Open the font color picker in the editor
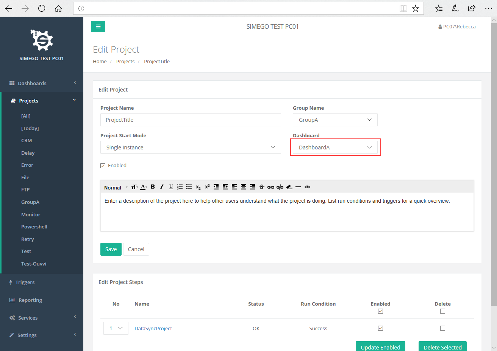The image size is (497, 351). click(x=143, y=187)
